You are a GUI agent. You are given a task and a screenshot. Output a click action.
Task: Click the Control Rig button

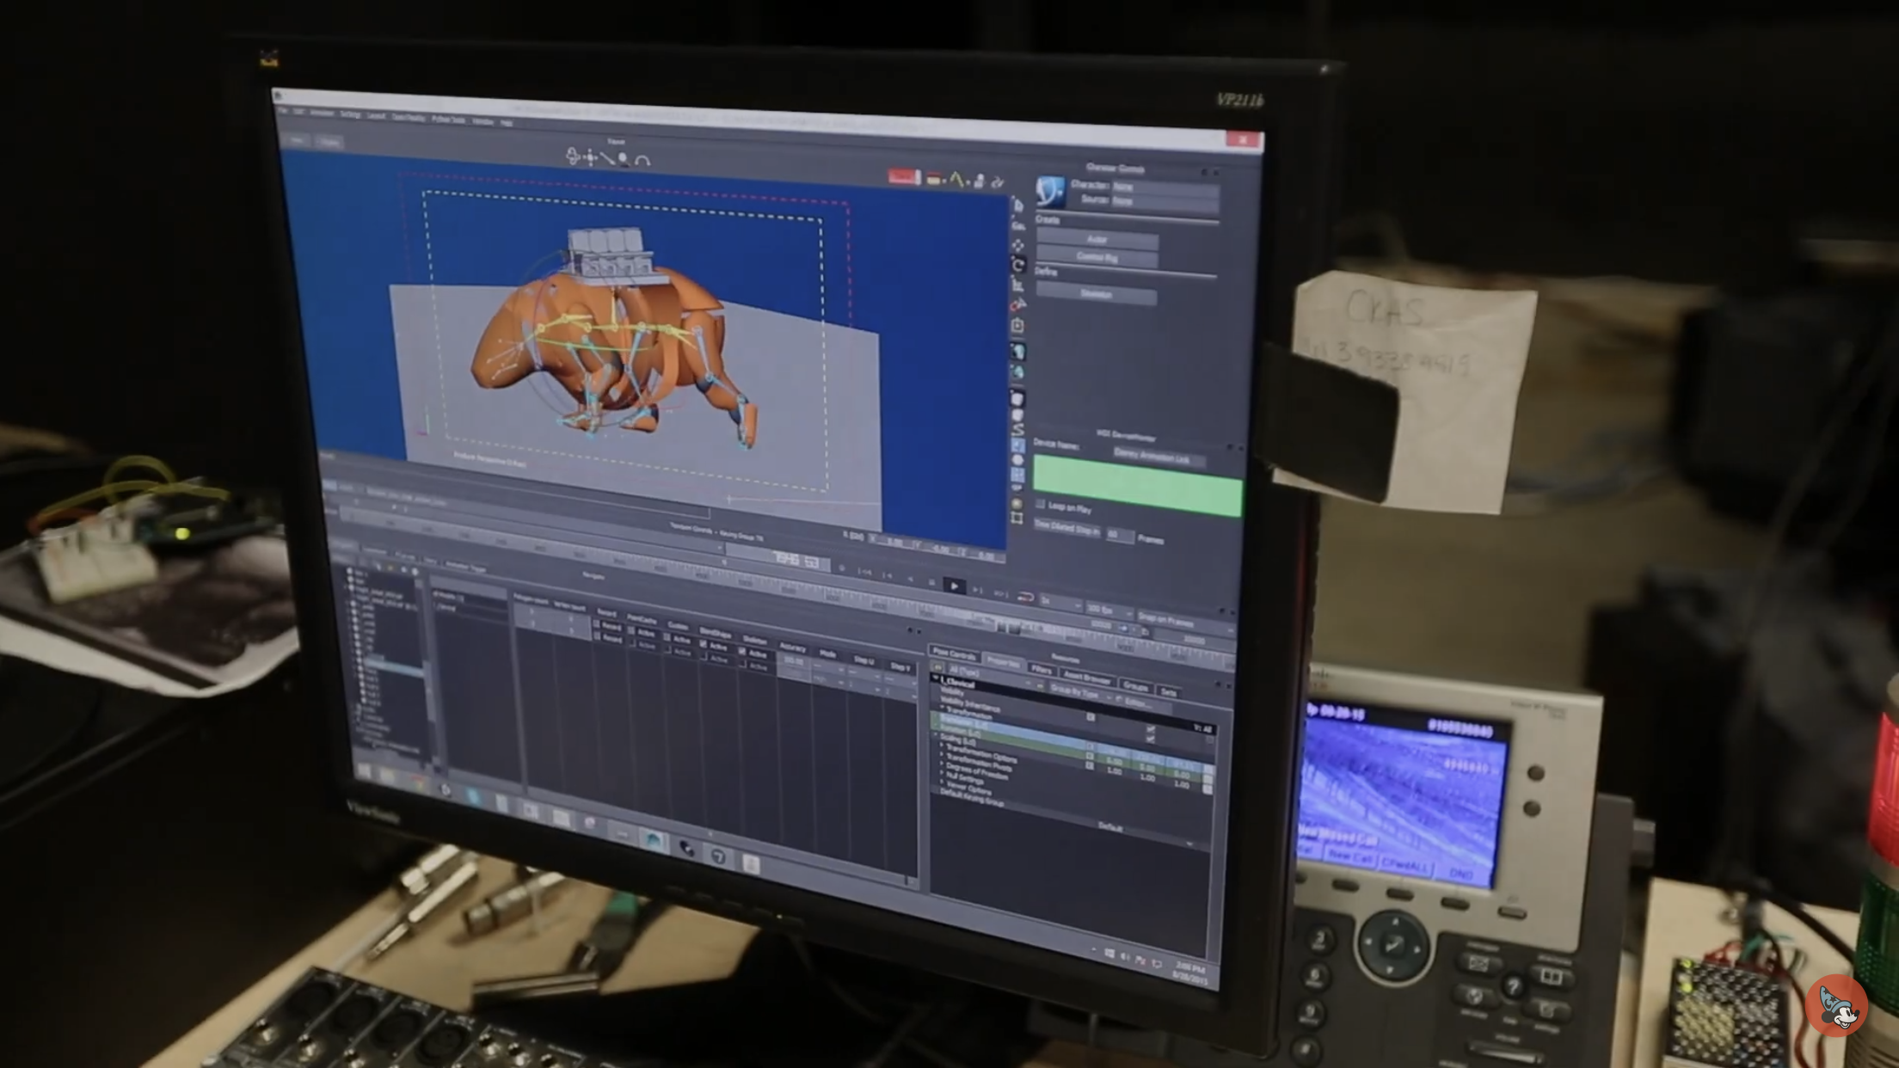1097,257
